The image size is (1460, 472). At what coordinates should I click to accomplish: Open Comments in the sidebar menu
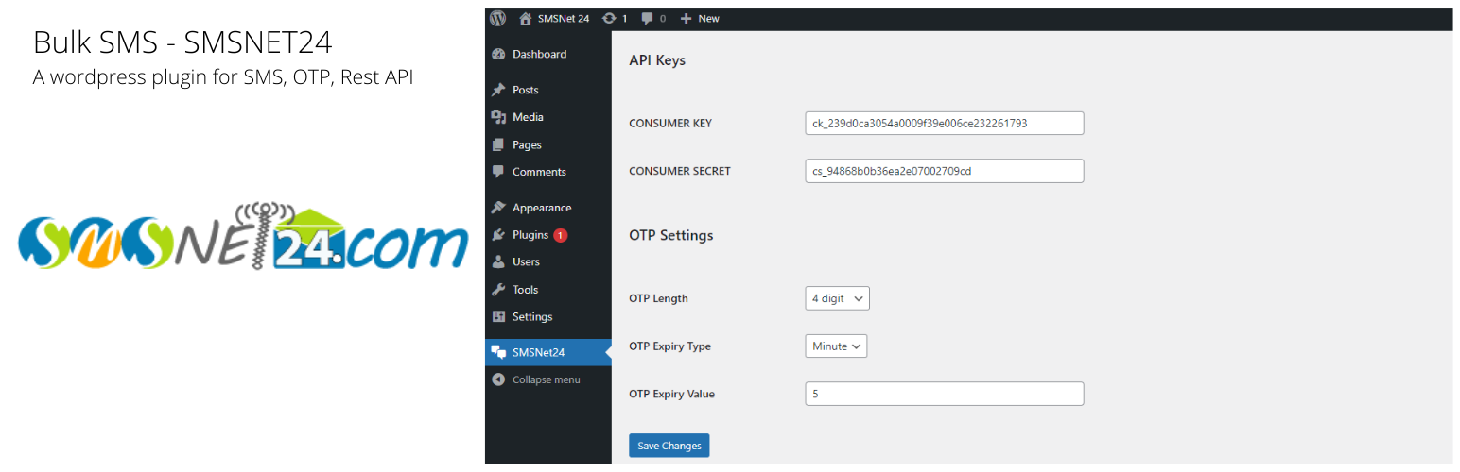(539, 172)
